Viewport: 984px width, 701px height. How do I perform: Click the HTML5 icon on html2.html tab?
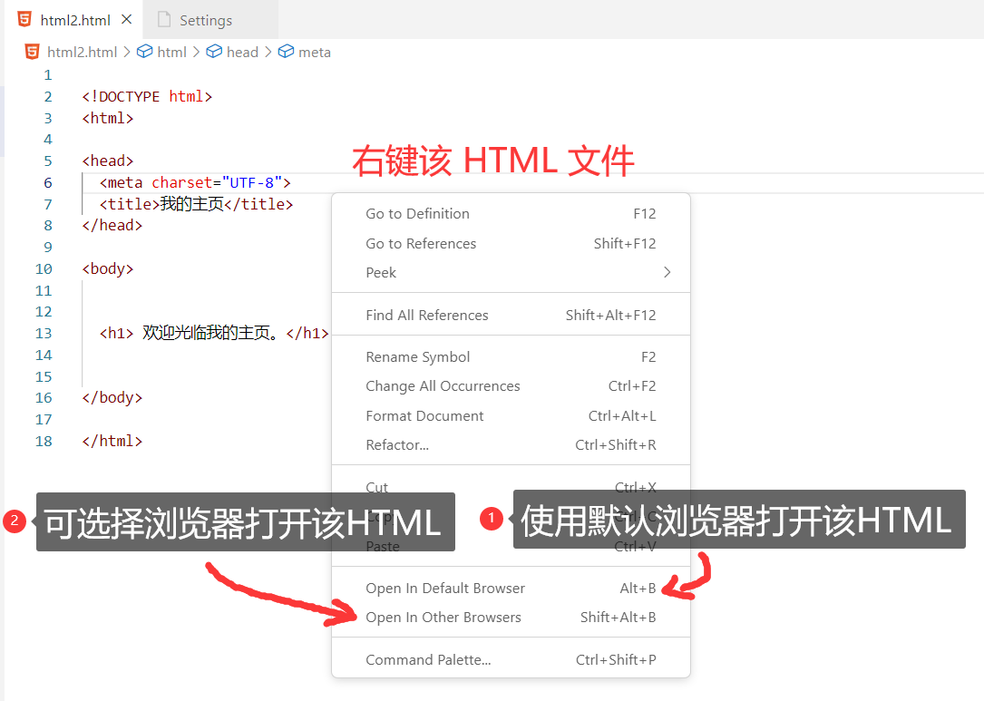pyautogui.click(x=24, y=19)
